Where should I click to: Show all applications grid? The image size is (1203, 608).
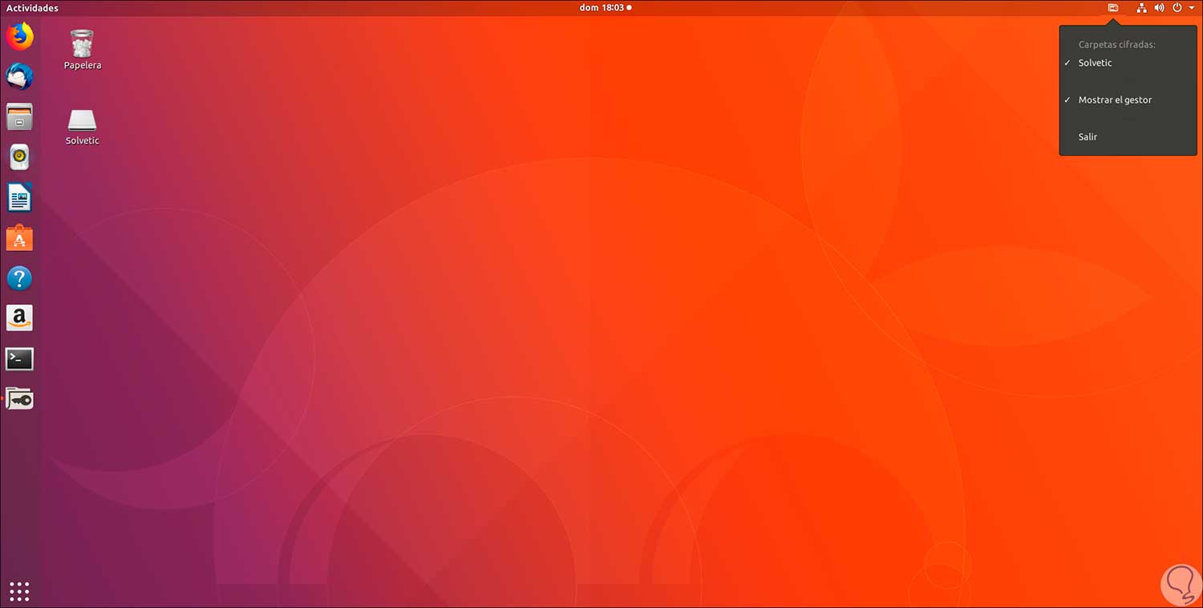[19, 592]
